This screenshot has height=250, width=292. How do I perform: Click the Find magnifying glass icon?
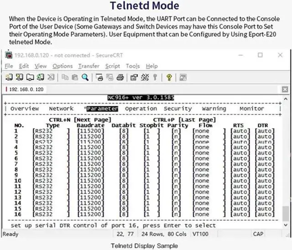pyautogui.click(x=85, y=78)
